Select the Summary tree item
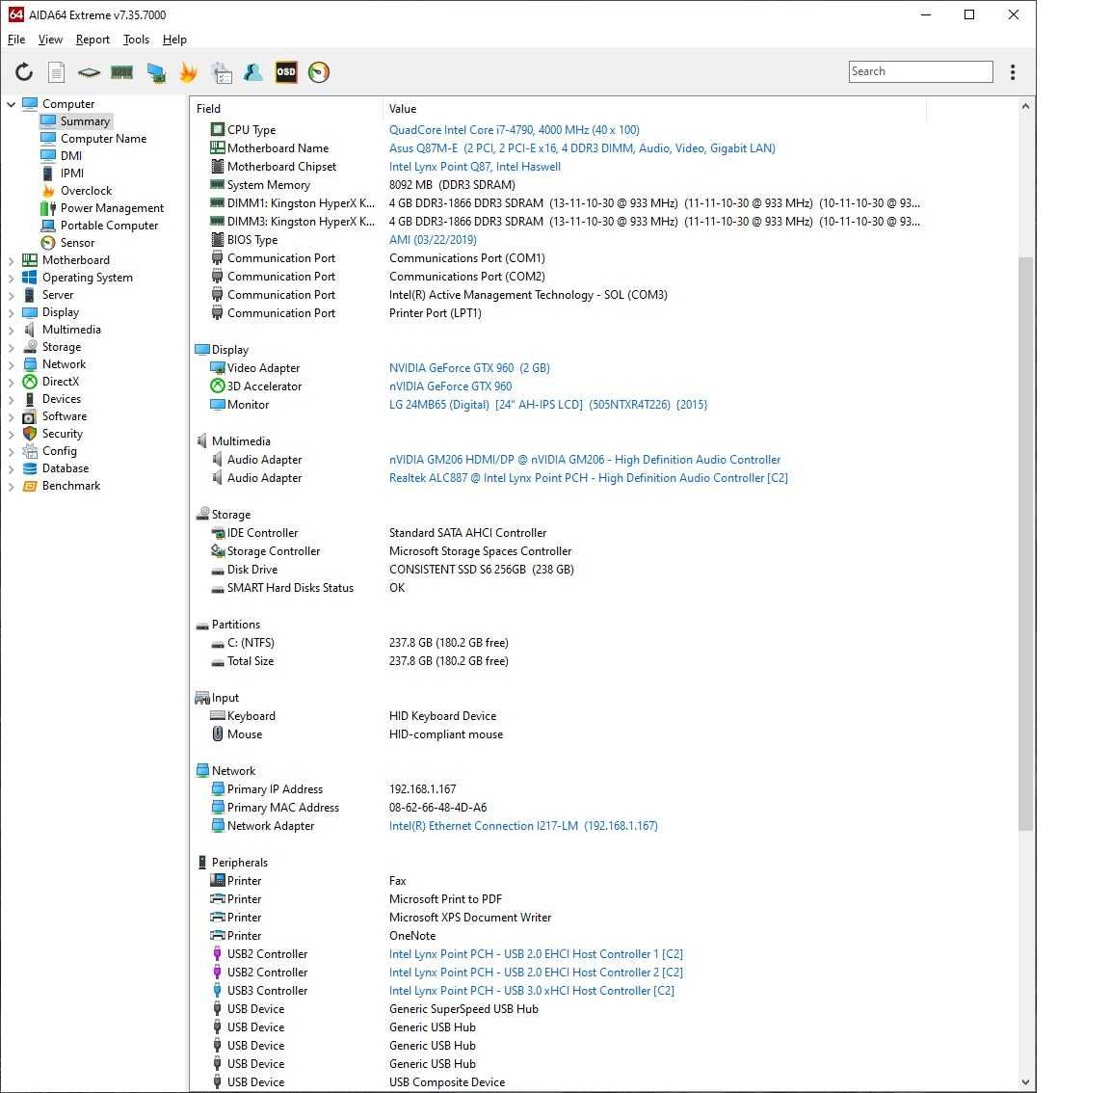Image resolution: width=1110 pixels, height=1093 pixels. point(85,121)
